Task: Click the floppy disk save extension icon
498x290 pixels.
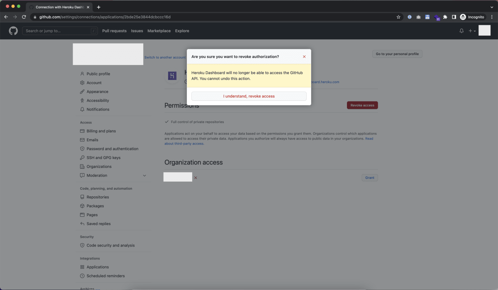Action: (x=427, y=17)
